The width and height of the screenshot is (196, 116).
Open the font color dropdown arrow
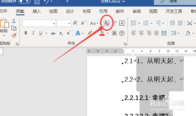(x=107, y=33)
